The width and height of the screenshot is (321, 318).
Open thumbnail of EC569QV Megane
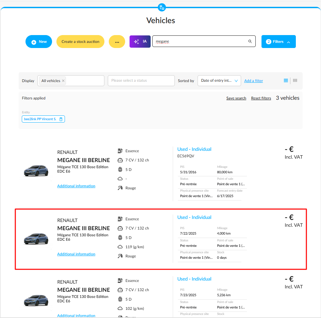pyautogui.click(x=36, y=171)
